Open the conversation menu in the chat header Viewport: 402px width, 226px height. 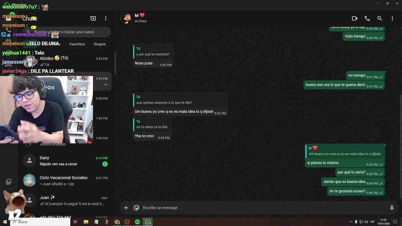click(392, 19)
